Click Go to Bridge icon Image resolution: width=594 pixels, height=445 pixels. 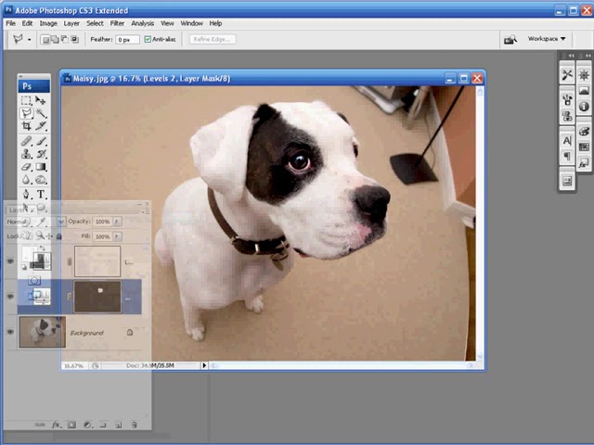click(x=510, y=39)
